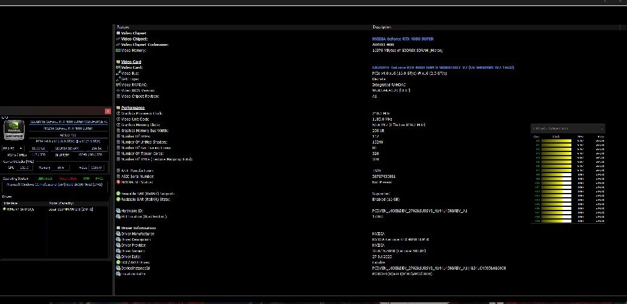The width and height of the screenshot is (627, 304).
Task: Select the Video RAMDAC: row label
Action: pos(134,85)
